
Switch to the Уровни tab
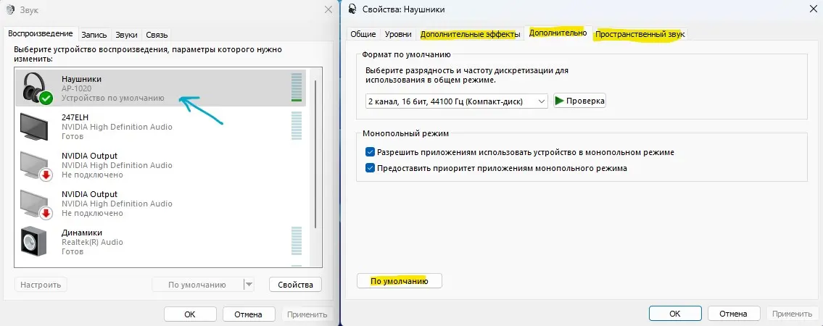click(398, 34)
